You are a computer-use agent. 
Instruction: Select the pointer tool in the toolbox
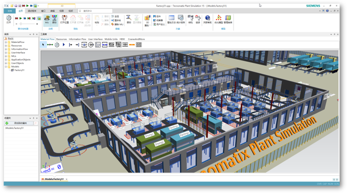coord(43,45)
